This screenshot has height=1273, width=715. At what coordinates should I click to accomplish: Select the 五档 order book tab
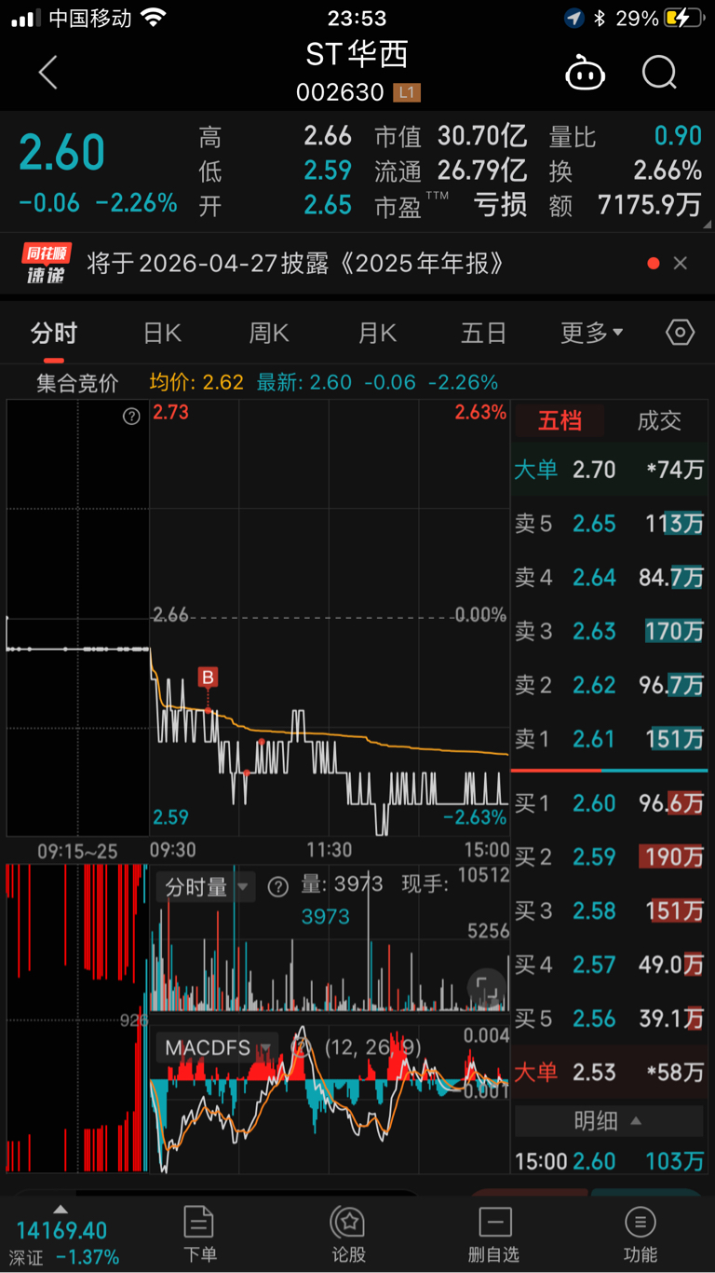(560, 421)
